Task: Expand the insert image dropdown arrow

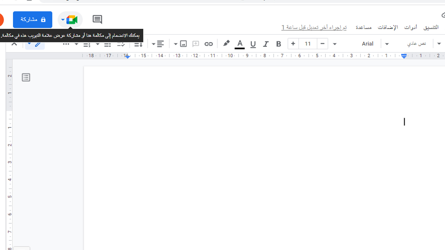Action: click(176, 44)
